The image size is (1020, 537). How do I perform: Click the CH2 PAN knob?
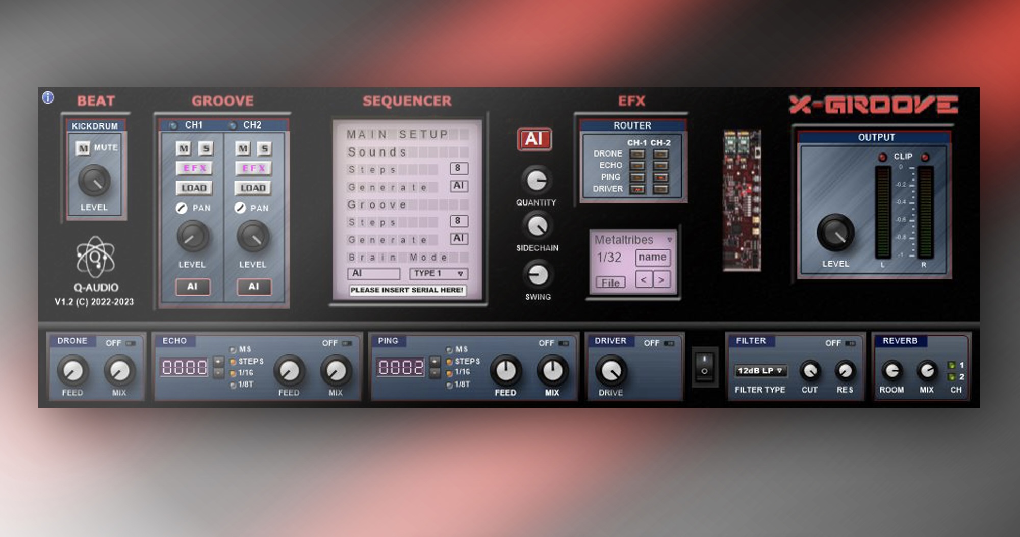(x=240, y=208)
